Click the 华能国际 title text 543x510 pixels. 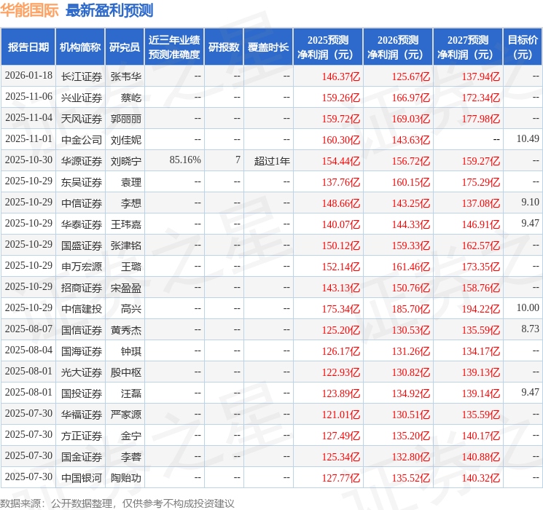pos(29,10)
